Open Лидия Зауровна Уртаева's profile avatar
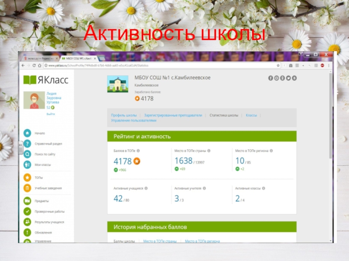 click(34, 100)
